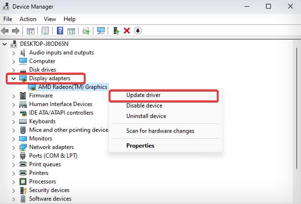Click the Device Manager title bar icon
Viewport: 301px width, 204px height.
[6, 6]
